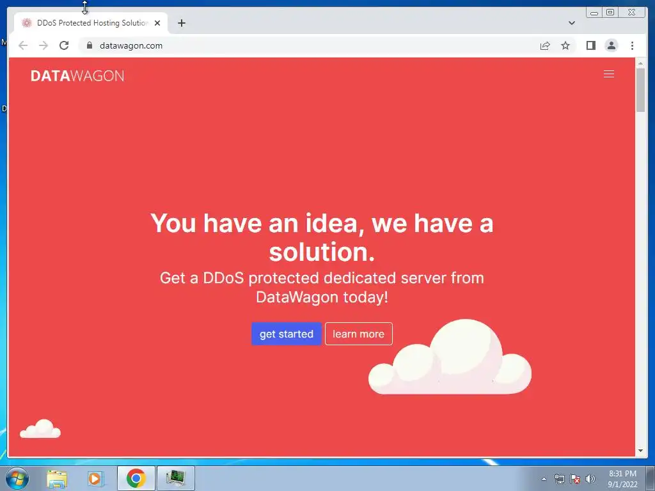Open the clock showing 8:31 PM
The height and width of the screenshot is (491, 655).
pyautogui.click(x=622, y=479)
